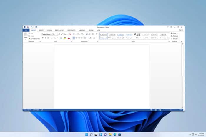Open Word Help question mark icon
Screen dimensions: 206x137
pos(168,27)
